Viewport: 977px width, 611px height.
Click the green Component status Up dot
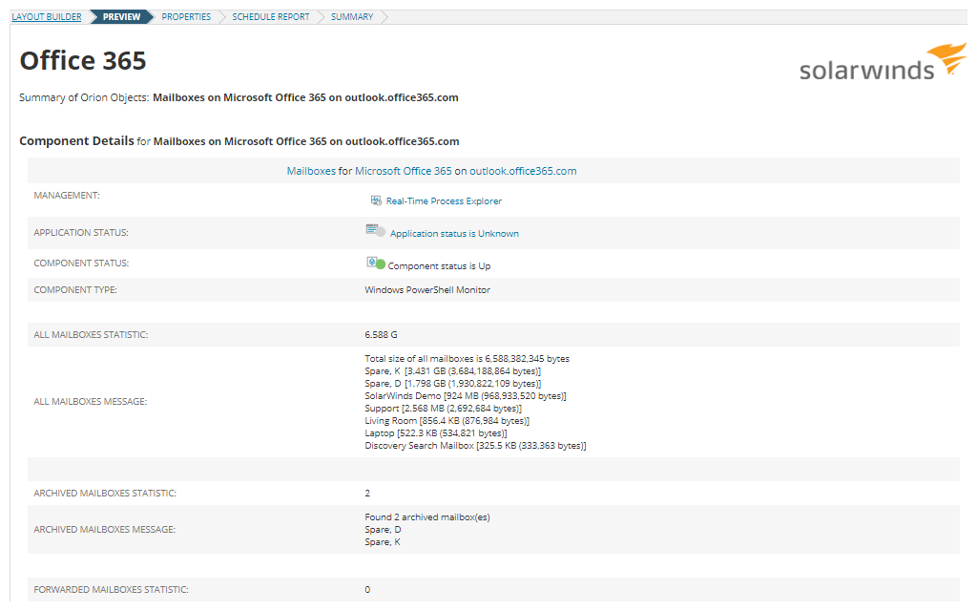pyautogui.click(x=381, y=264)
